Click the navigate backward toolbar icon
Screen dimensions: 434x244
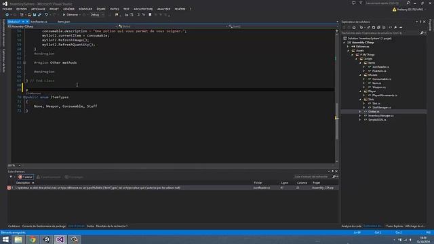[x=7, y=15]
